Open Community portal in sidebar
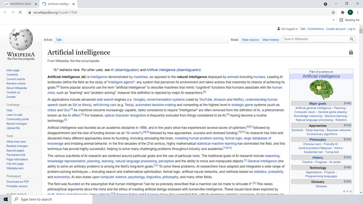Image resolution: width=363 pixels, height=204 pixels. click(x=18, y=119)
